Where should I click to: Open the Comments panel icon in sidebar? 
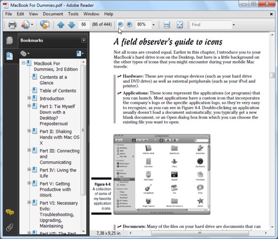tap(10, 212)
